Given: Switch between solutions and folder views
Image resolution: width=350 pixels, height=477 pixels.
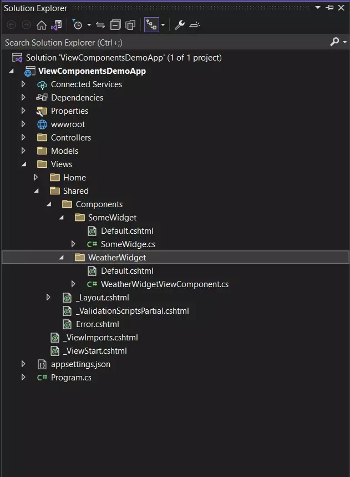Looking at the screenshot, I should coord(57,25).
